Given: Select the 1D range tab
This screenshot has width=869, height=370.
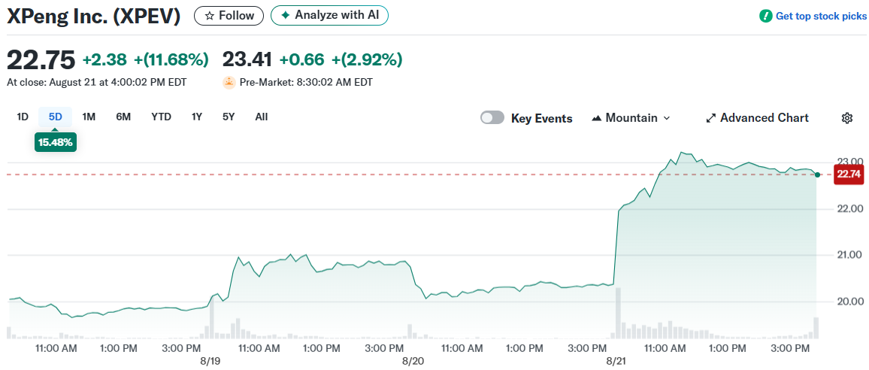Looking at the screenshot, I should (23, 117).
